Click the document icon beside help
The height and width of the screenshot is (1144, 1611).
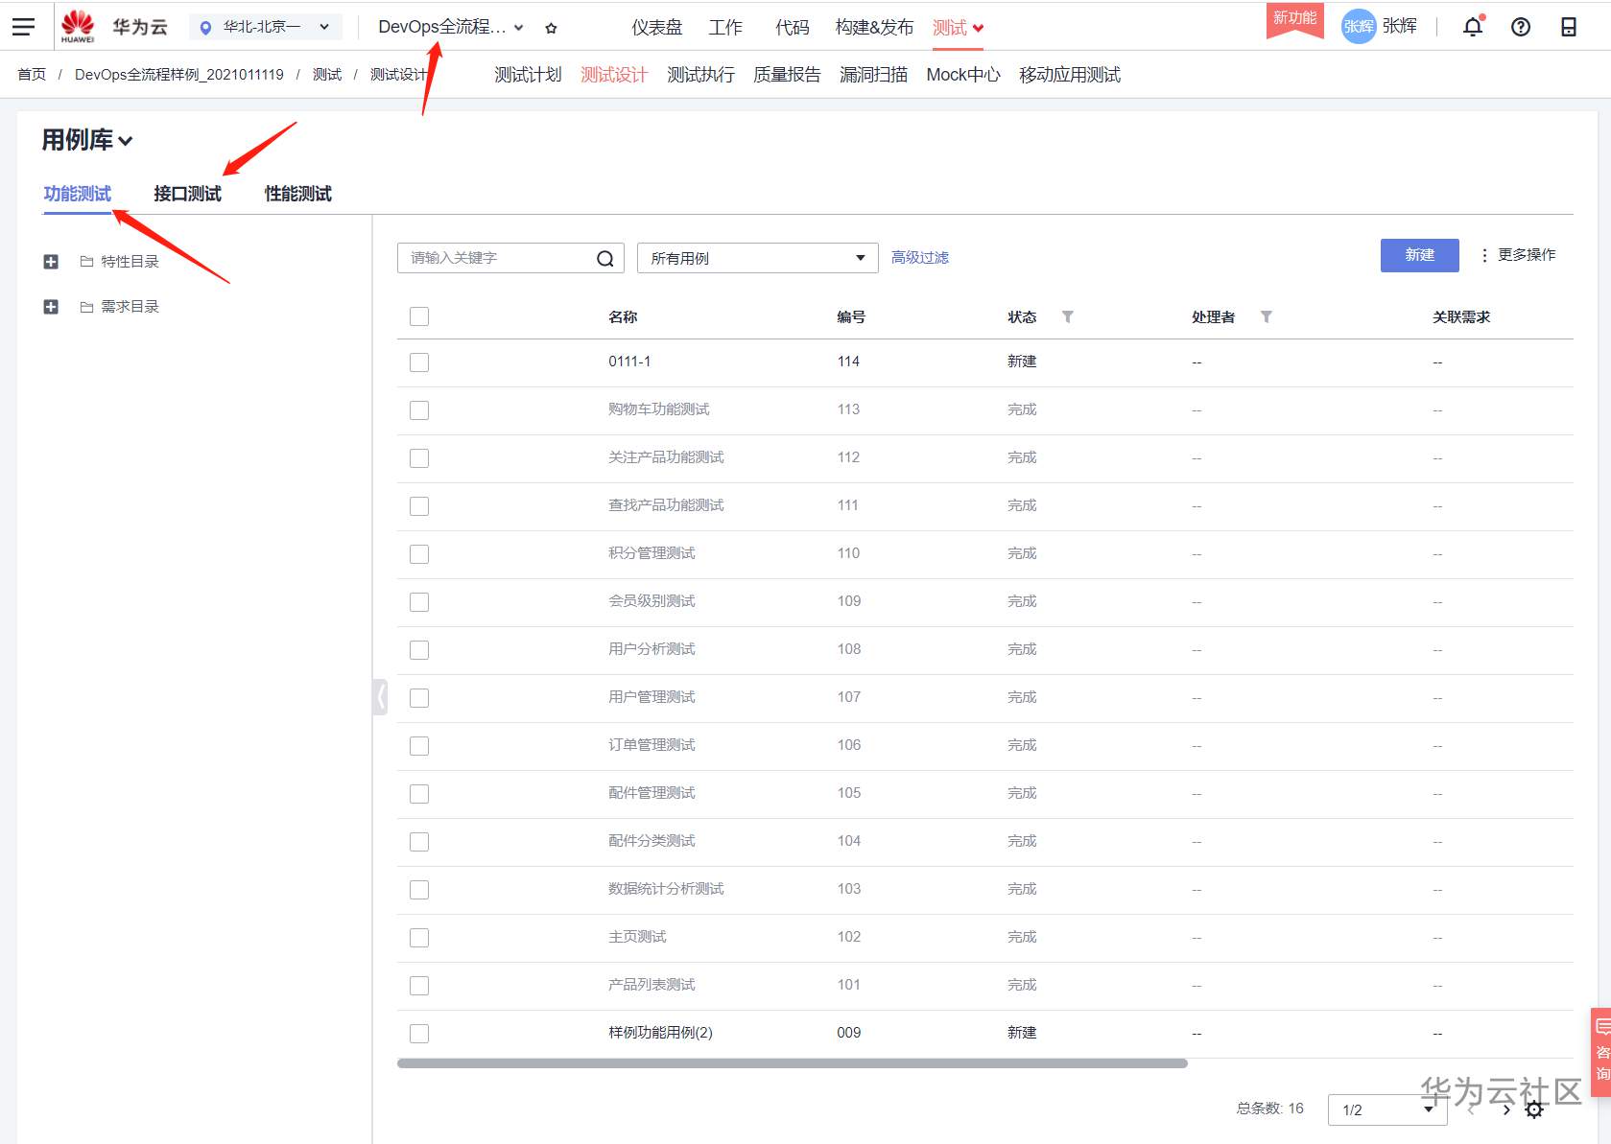coord(1569,27)
